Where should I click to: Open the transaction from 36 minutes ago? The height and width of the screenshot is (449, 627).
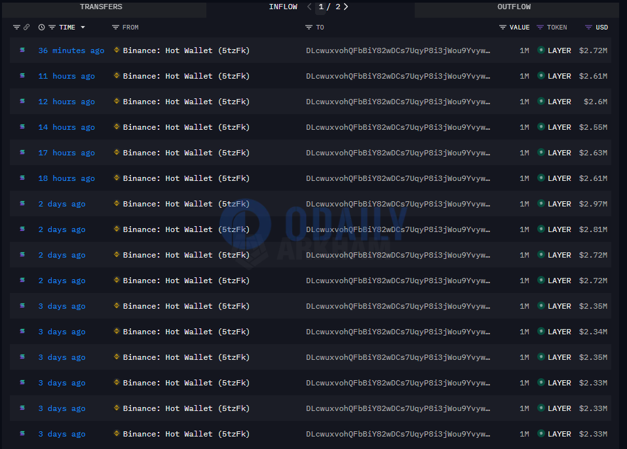(71, 50)
